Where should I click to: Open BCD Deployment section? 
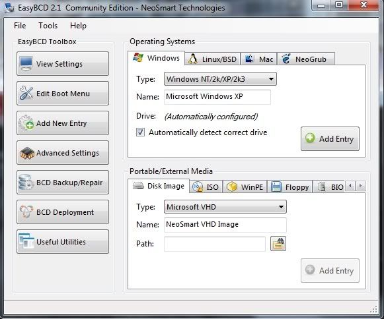tap(63, 212)
